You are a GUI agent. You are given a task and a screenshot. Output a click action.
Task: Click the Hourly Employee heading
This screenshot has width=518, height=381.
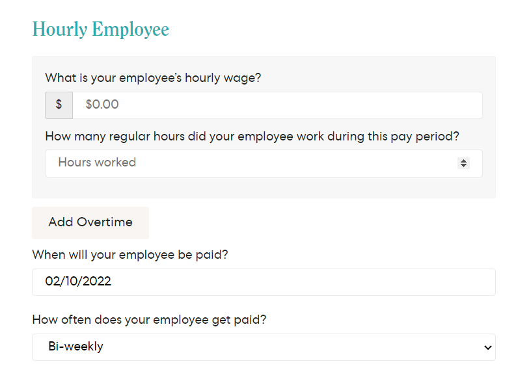coord(101,29)
